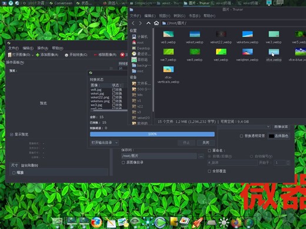The height and width of the screenshot is (229, 306).
Task: Toggle 原图像目录 checkbox
Action: coord(123,163)
